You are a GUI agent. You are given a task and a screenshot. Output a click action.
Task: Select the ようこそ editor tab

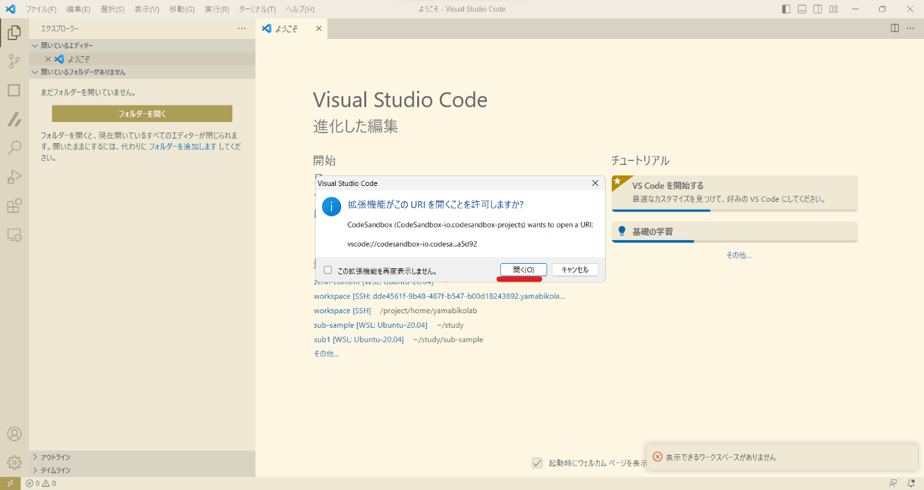[292, 28]
